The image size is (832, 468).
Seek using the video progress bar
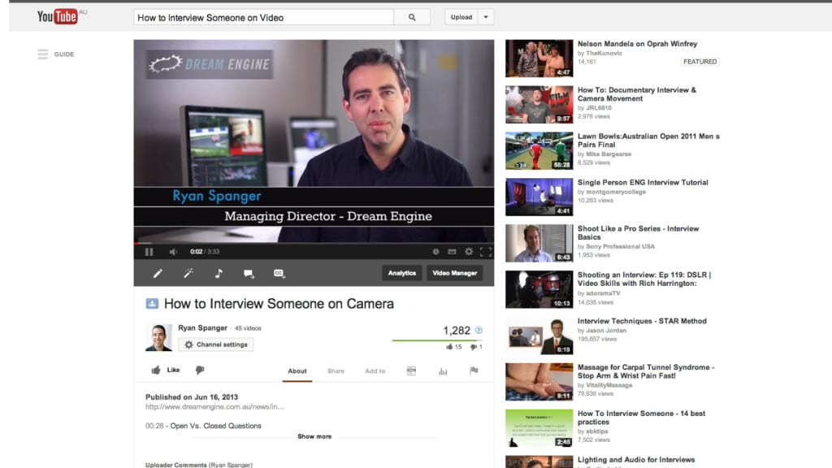click(x=314, y=243)
